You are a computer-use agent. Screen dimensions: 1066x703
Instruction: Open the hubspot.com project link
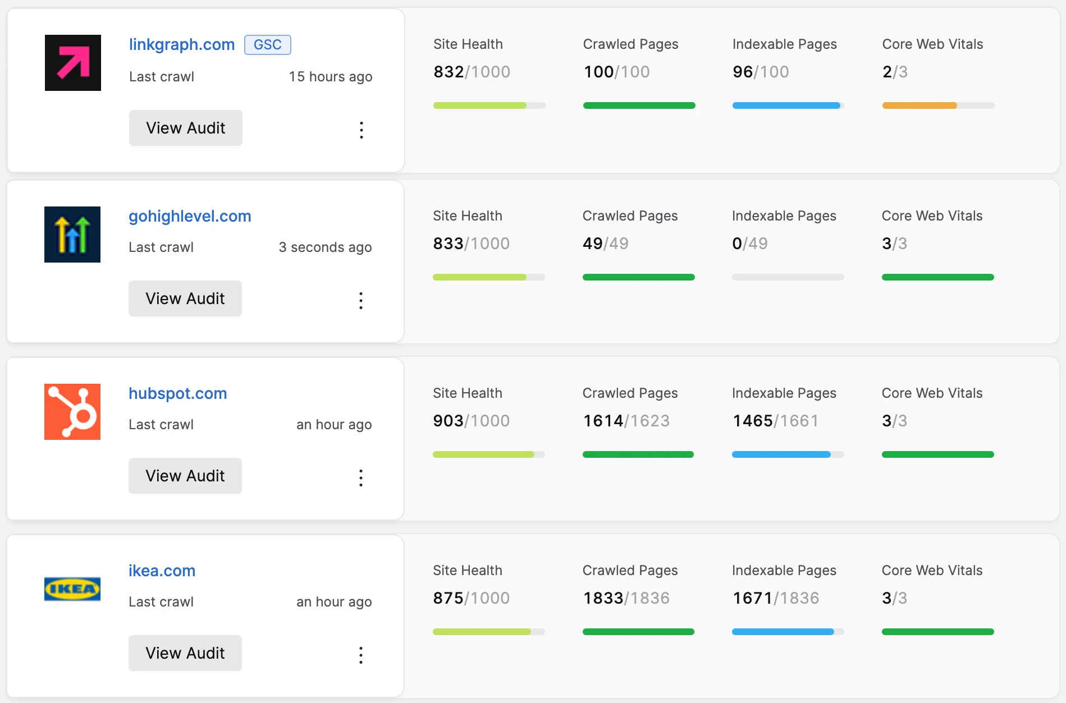177,393
